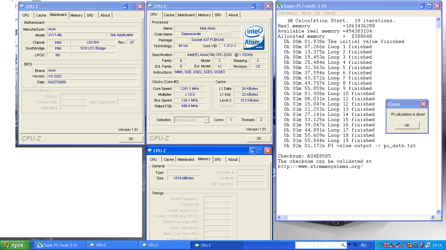Click the Start button labeled пуск
Viewport: 446px width, 250px height.
click(x=15, y=245)
